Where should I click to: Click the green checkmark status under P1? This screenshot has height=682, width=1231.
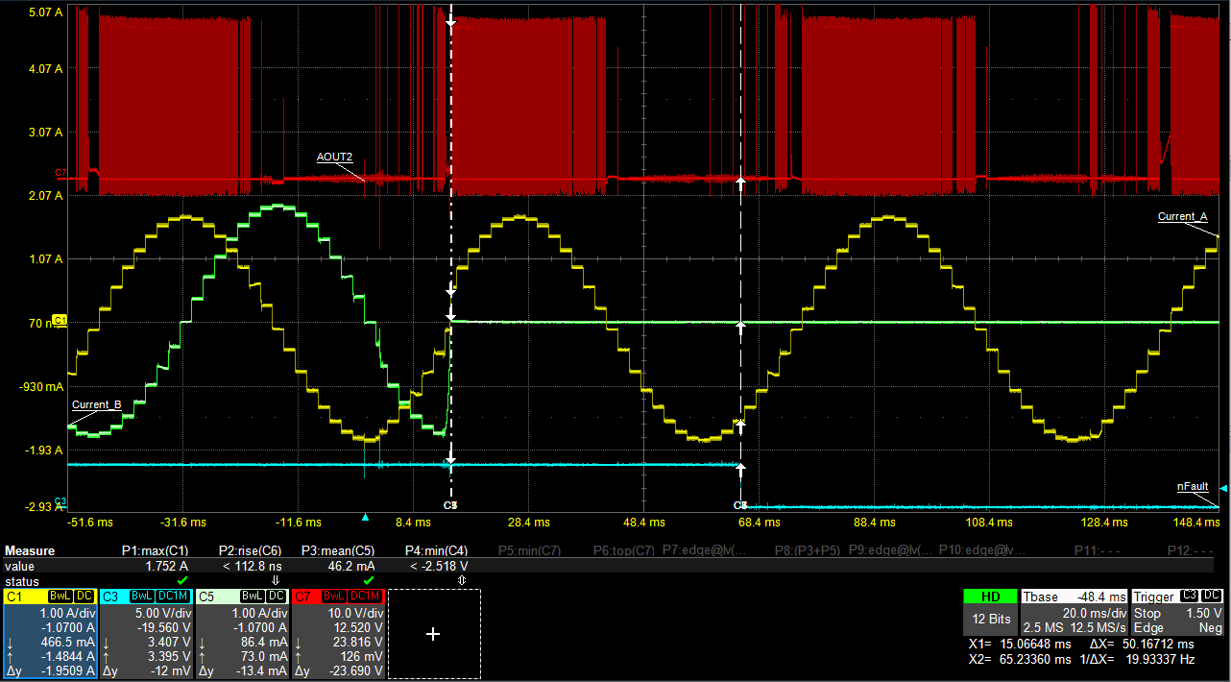(x=181, y=581)
